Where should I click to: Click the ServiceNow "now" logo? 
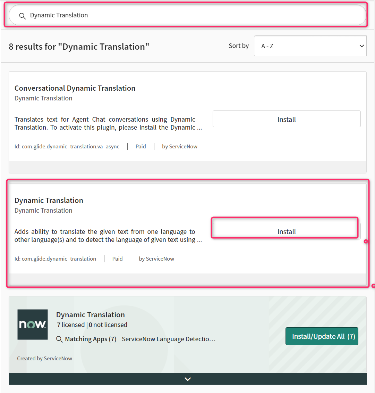click(x=33, y=324)
